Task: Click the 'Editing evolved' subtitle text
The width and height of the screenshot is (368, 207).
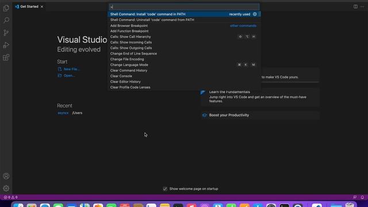Action: click(79, 49)
